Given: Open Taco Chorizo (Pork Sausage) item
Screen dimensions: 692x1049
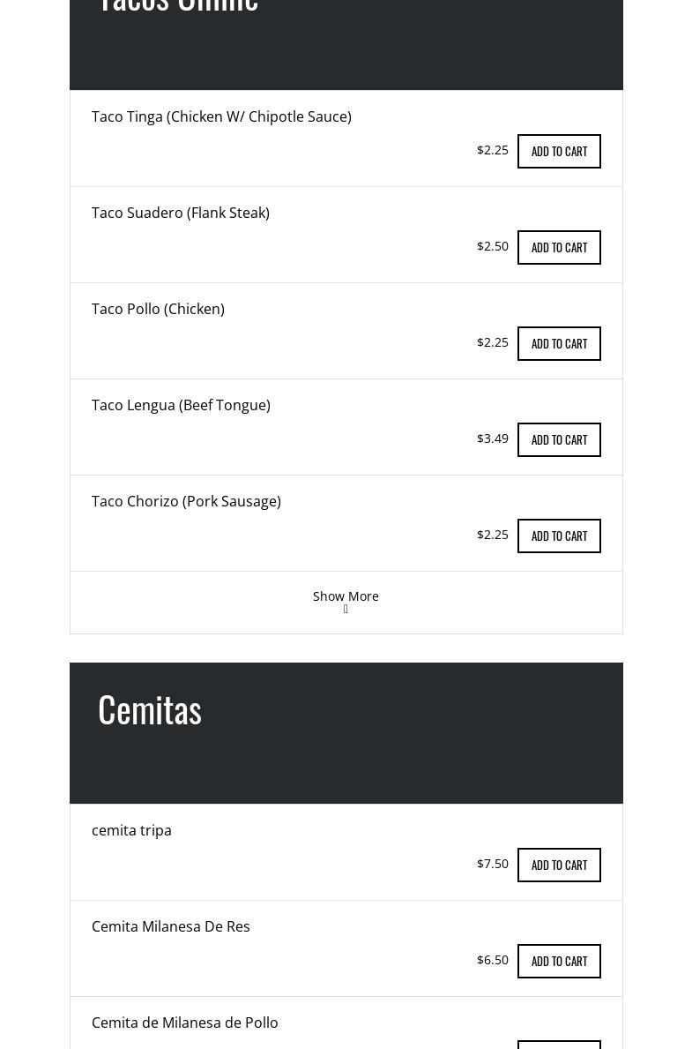Looking at the screenshot, I should pyautogui.click(x=186, y=502).
